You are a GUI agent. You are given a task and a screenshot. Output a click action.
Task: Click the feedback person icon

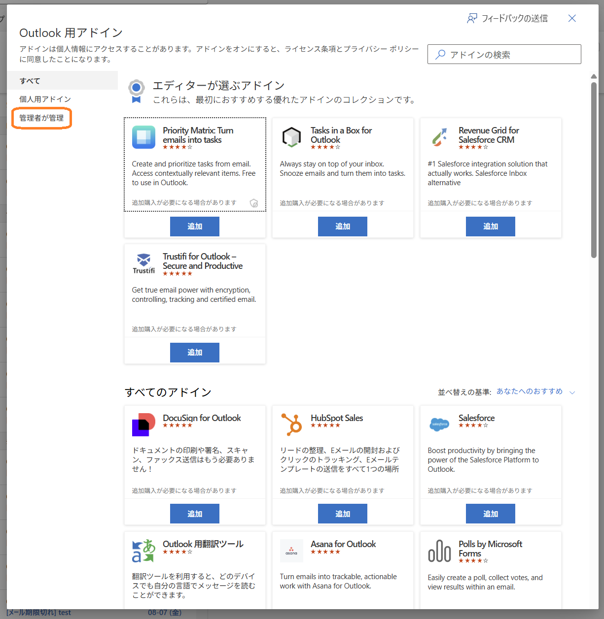[472, 18]
